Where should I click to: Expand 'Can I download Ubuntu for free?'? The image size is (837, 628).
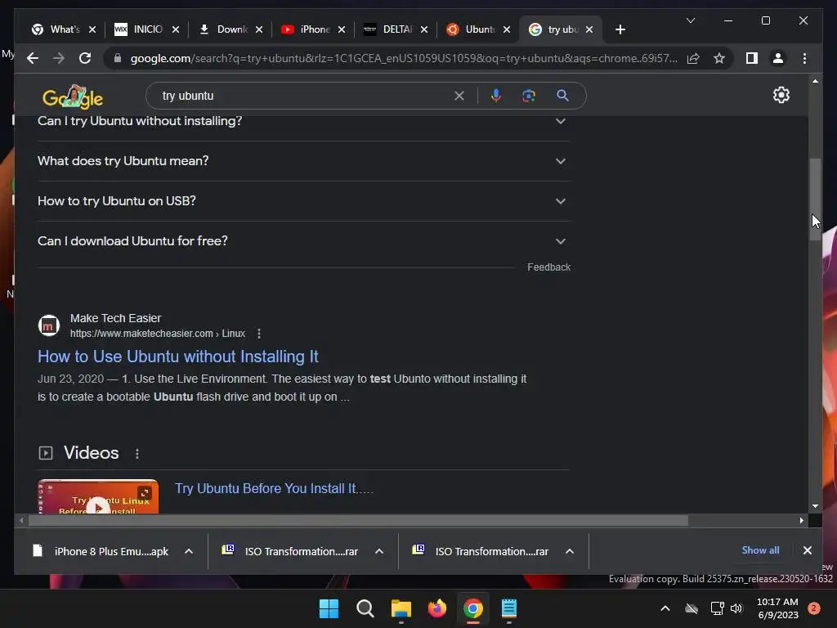point(303,241)
